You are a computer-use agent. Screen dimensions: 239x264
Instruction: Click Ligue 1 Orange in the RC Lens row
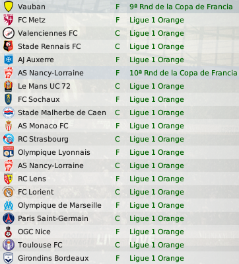pyautogui.click(x=156, y=179)
